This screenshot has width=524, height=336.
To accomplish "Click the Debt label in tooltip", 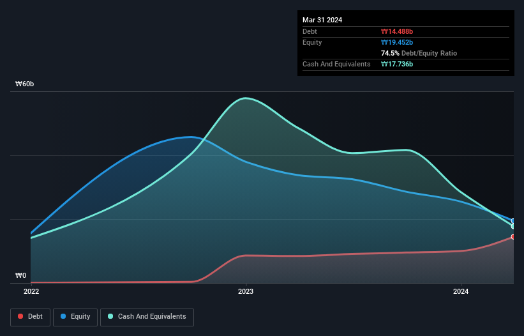I will 310,31.
